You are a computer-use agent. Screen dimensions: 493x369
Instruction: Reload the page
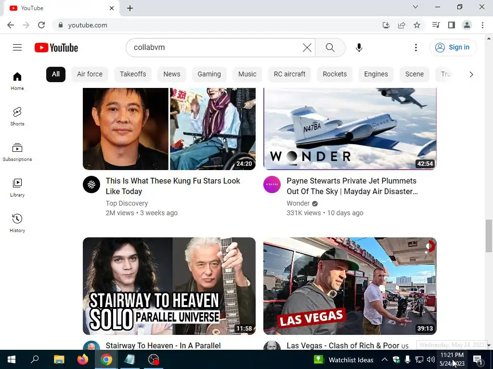[41, 25]
